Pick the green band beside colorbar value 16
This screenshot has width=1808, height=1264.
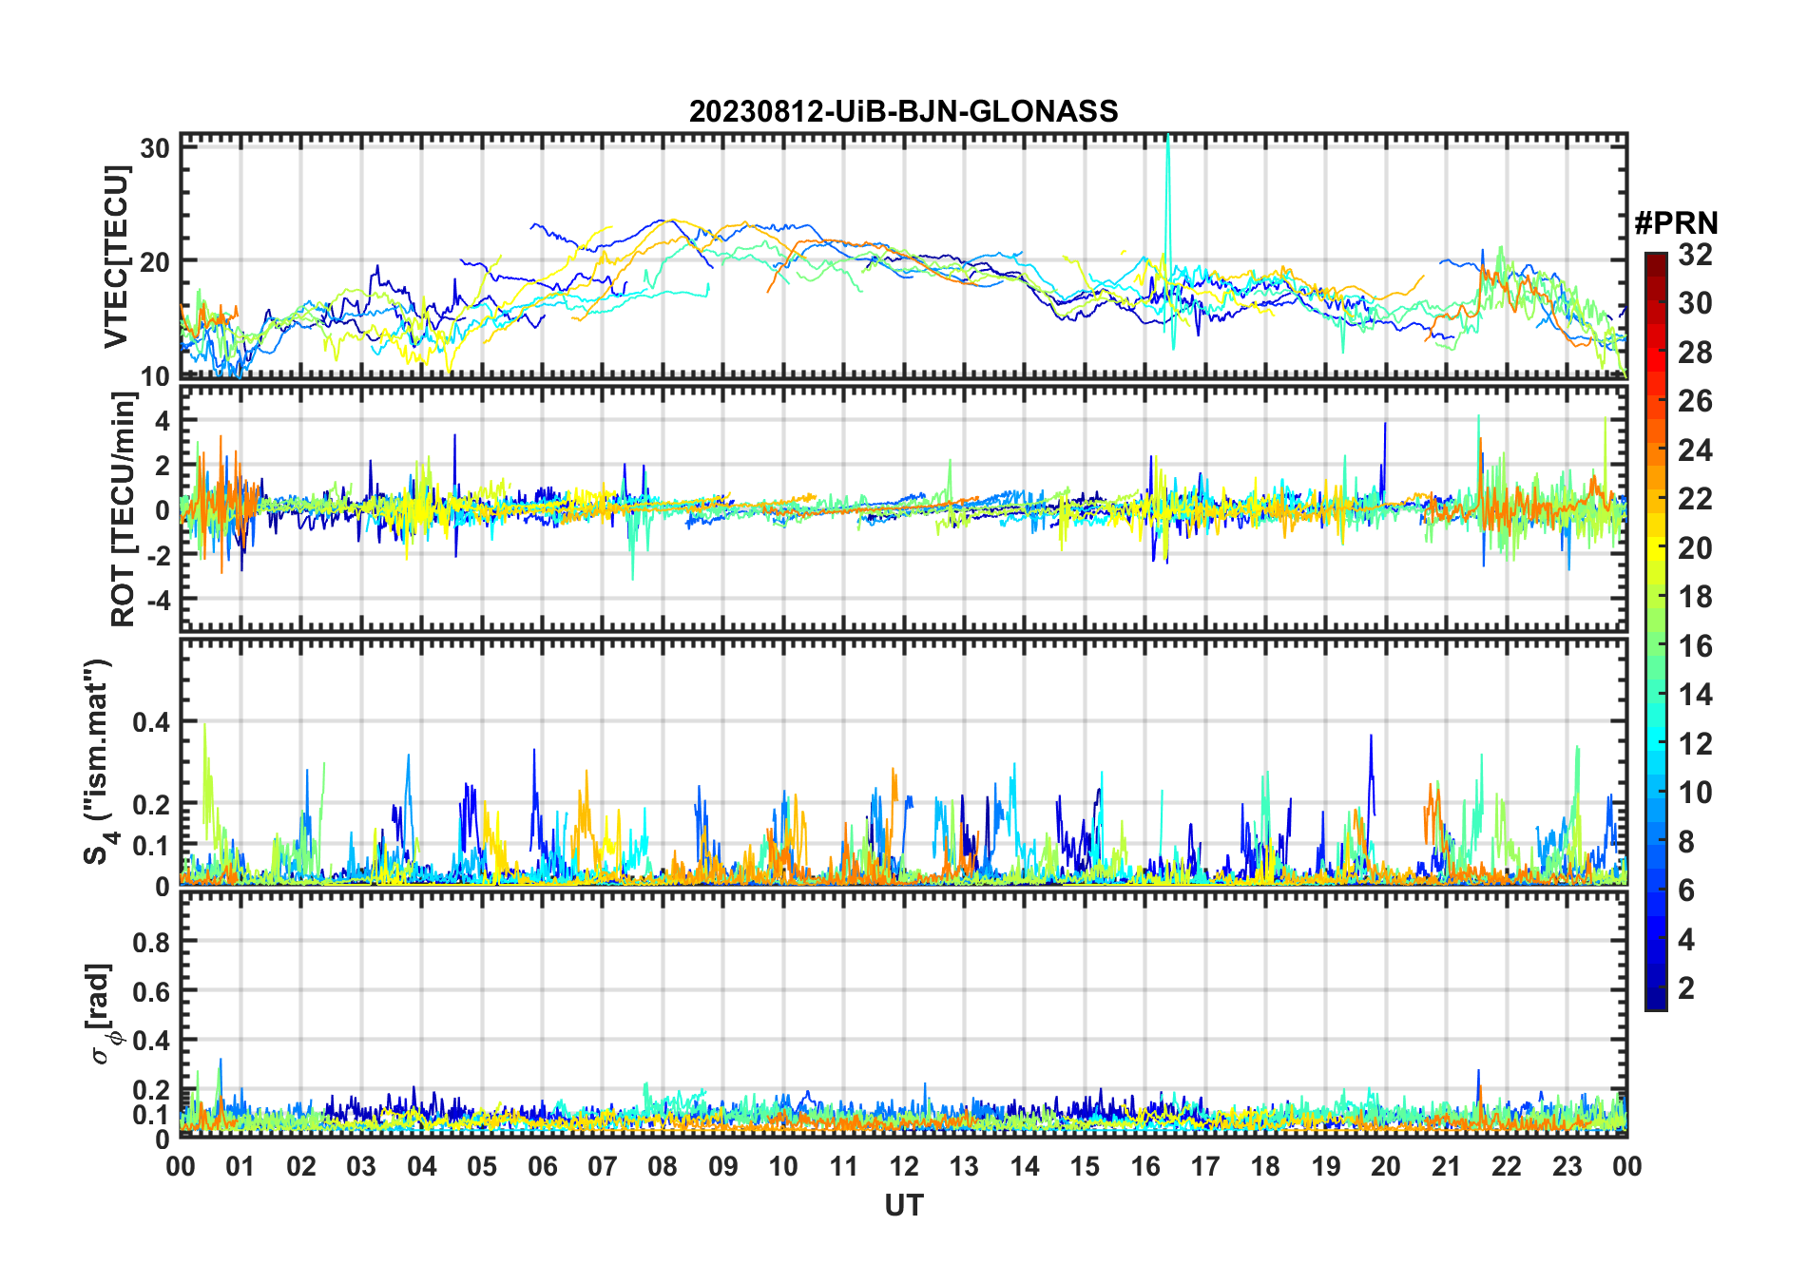click(x=1655, y=646)
